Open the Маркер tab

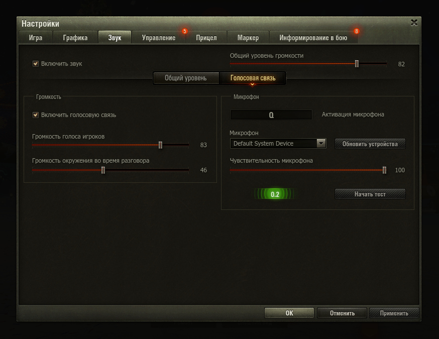(x=248, y=38)
